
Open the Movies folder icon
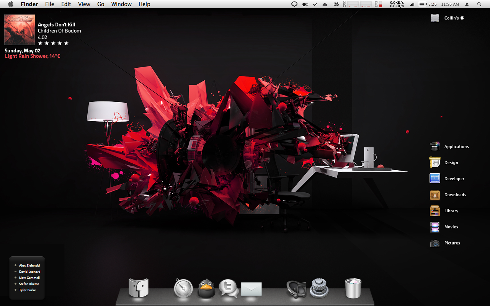[435, 227]
